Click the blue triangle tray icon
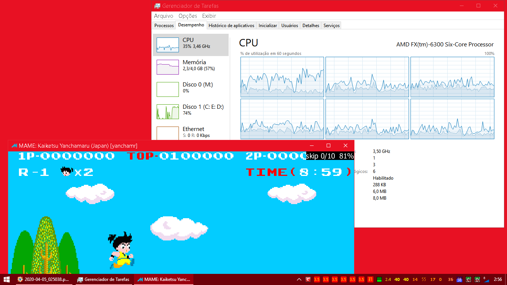 pos(486,279)
